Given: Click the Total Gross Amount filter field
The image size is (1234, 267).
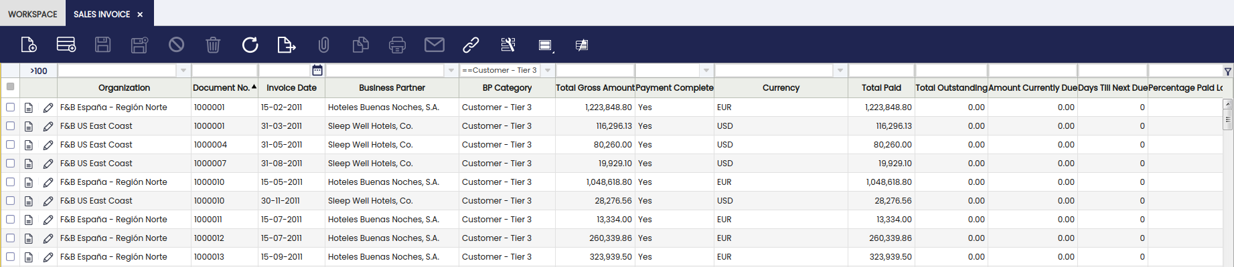Looking at the screenshot, I should click(595, 70).
